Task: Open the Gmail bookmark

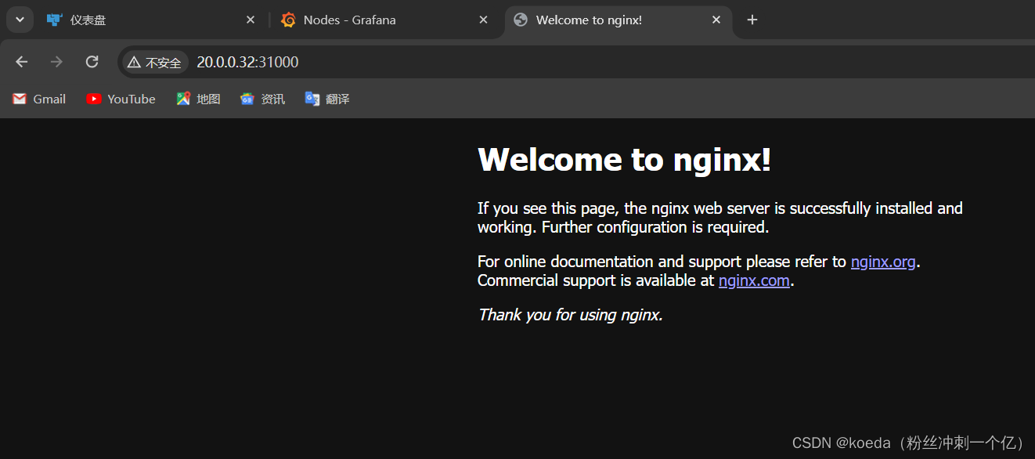Action: 39,99
